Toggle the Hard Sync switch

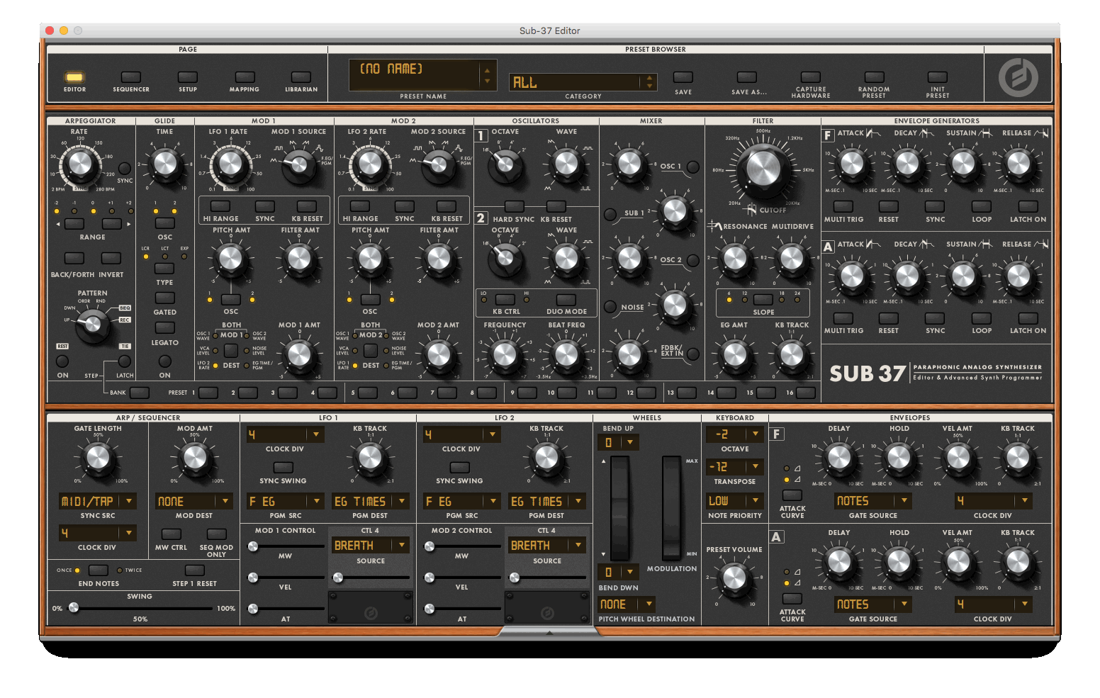pyautogui.click(x=514, y=207)
